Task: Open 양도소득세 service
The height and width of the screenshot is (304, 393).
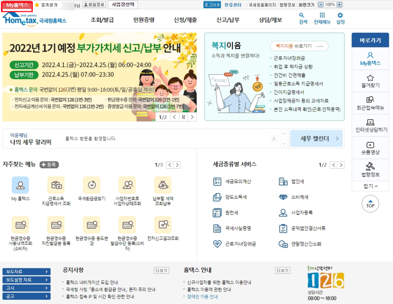Action: pos(230,197)
